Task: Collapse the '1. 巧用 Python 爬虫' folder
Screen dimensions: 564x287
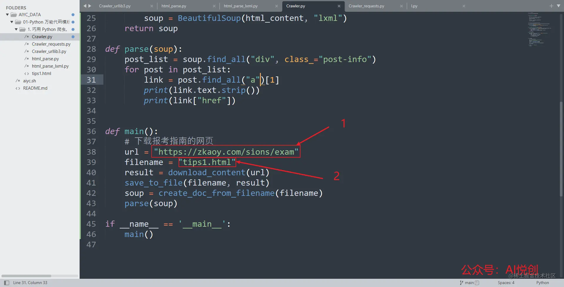Action: [16, 29]
